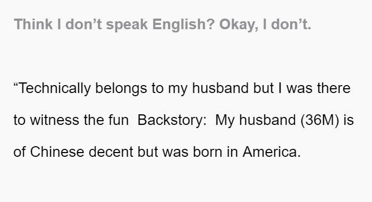Click 'My' before second 'husband'
Screen dimensions: 372x202
tap(225, 120)
